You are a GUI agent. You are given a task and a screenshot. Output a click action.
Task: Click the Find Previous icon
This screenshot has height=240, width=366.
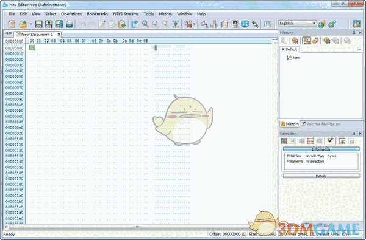(x=156, y=24)
